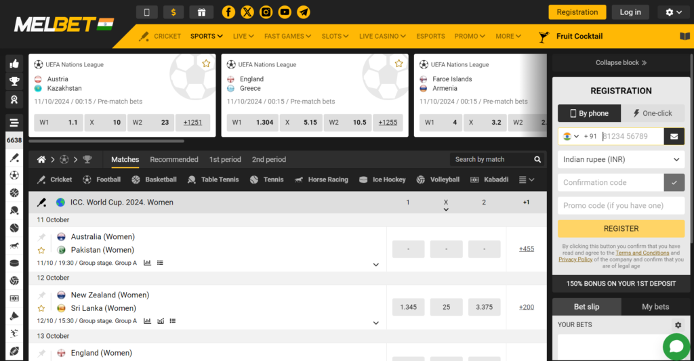Switch to the My bets tab
Image resolution: width=694 pixels, height=361 pixels.
pos(655,307)
